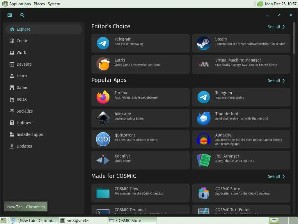298x224 pixels.
Task: Open the qBittorrent app icon
Action: tap(103, 139)
